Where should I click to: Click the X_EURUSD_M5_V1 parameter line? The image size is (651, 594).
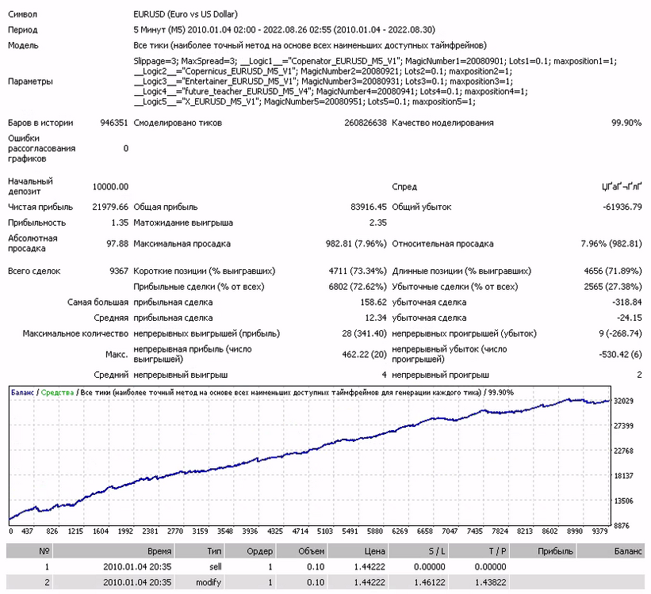(304, 101)
